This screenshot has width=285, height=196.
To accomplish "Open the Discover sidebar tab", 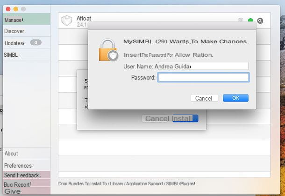I will (27, 31).
